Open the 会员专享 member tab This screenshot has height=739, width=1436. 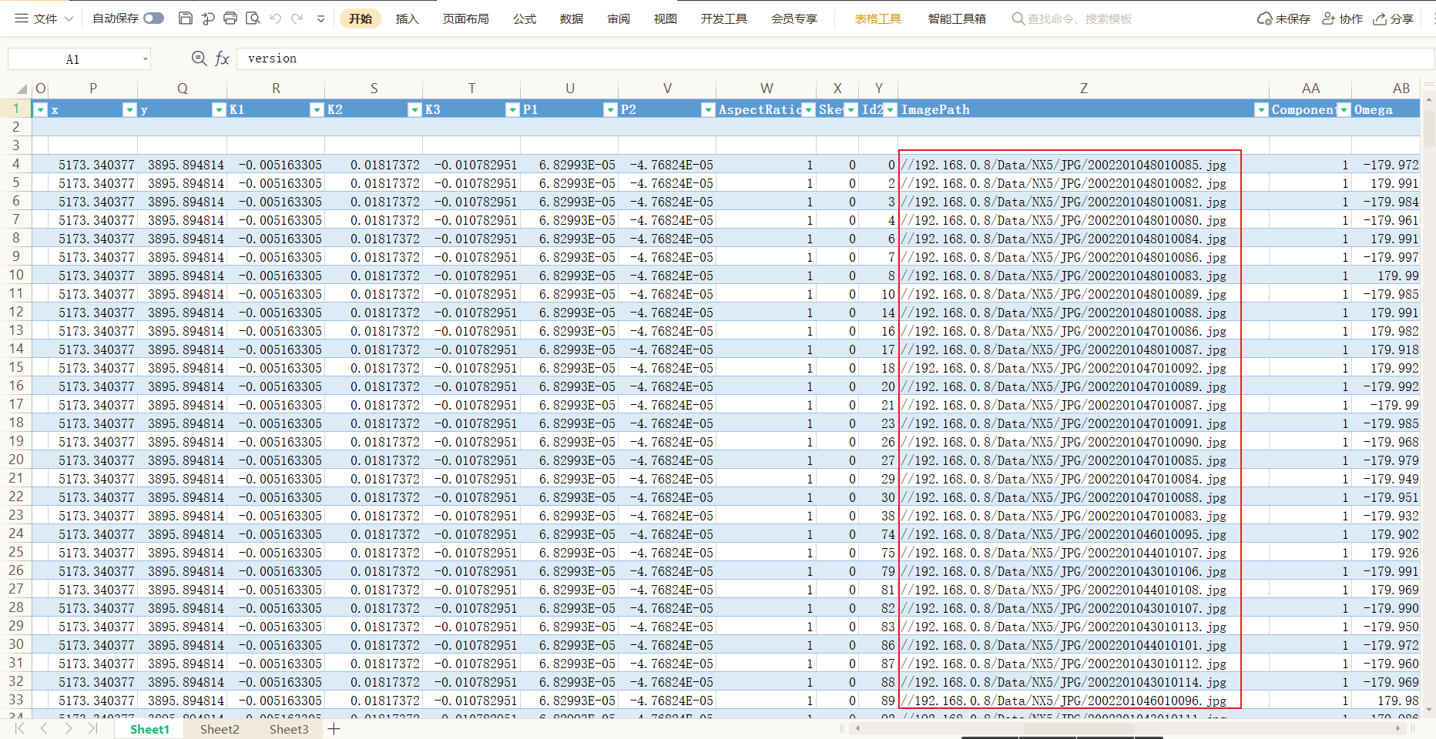(794, 18)
